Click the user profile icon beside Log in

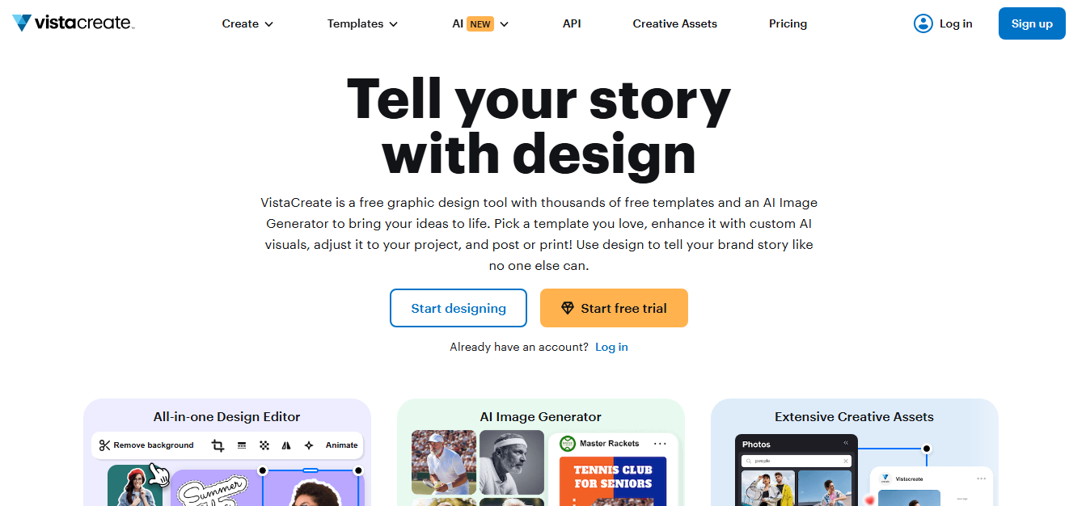pos(923,23)
